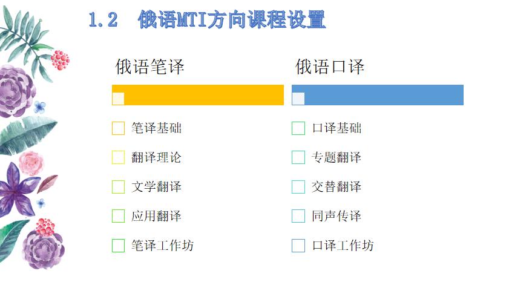Click the small square inside the yellow bar
Image resolution: width=509 pixels, height=285 pixels.
coord(118,99)
